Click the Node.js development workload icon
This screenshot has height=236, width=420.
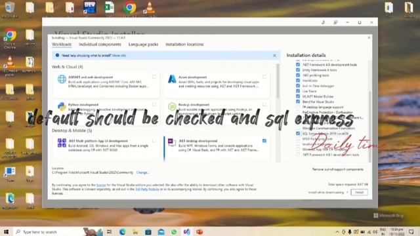pyautogui.click(x=172, y=106)
